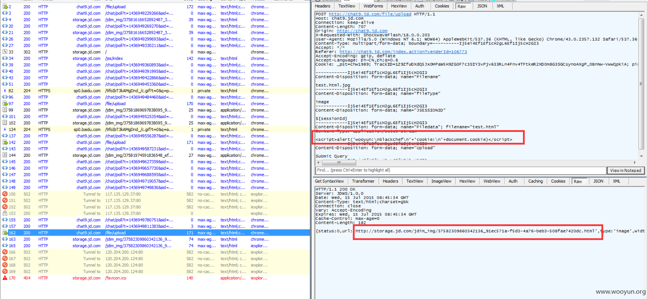Click the document icon of session 99
Screen dimensions: 648x299
click(x=5, y=110)
